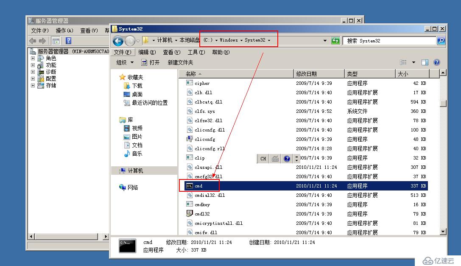
Task: Select the cmdl32 application icon
Action: click(x=189, y=214)
